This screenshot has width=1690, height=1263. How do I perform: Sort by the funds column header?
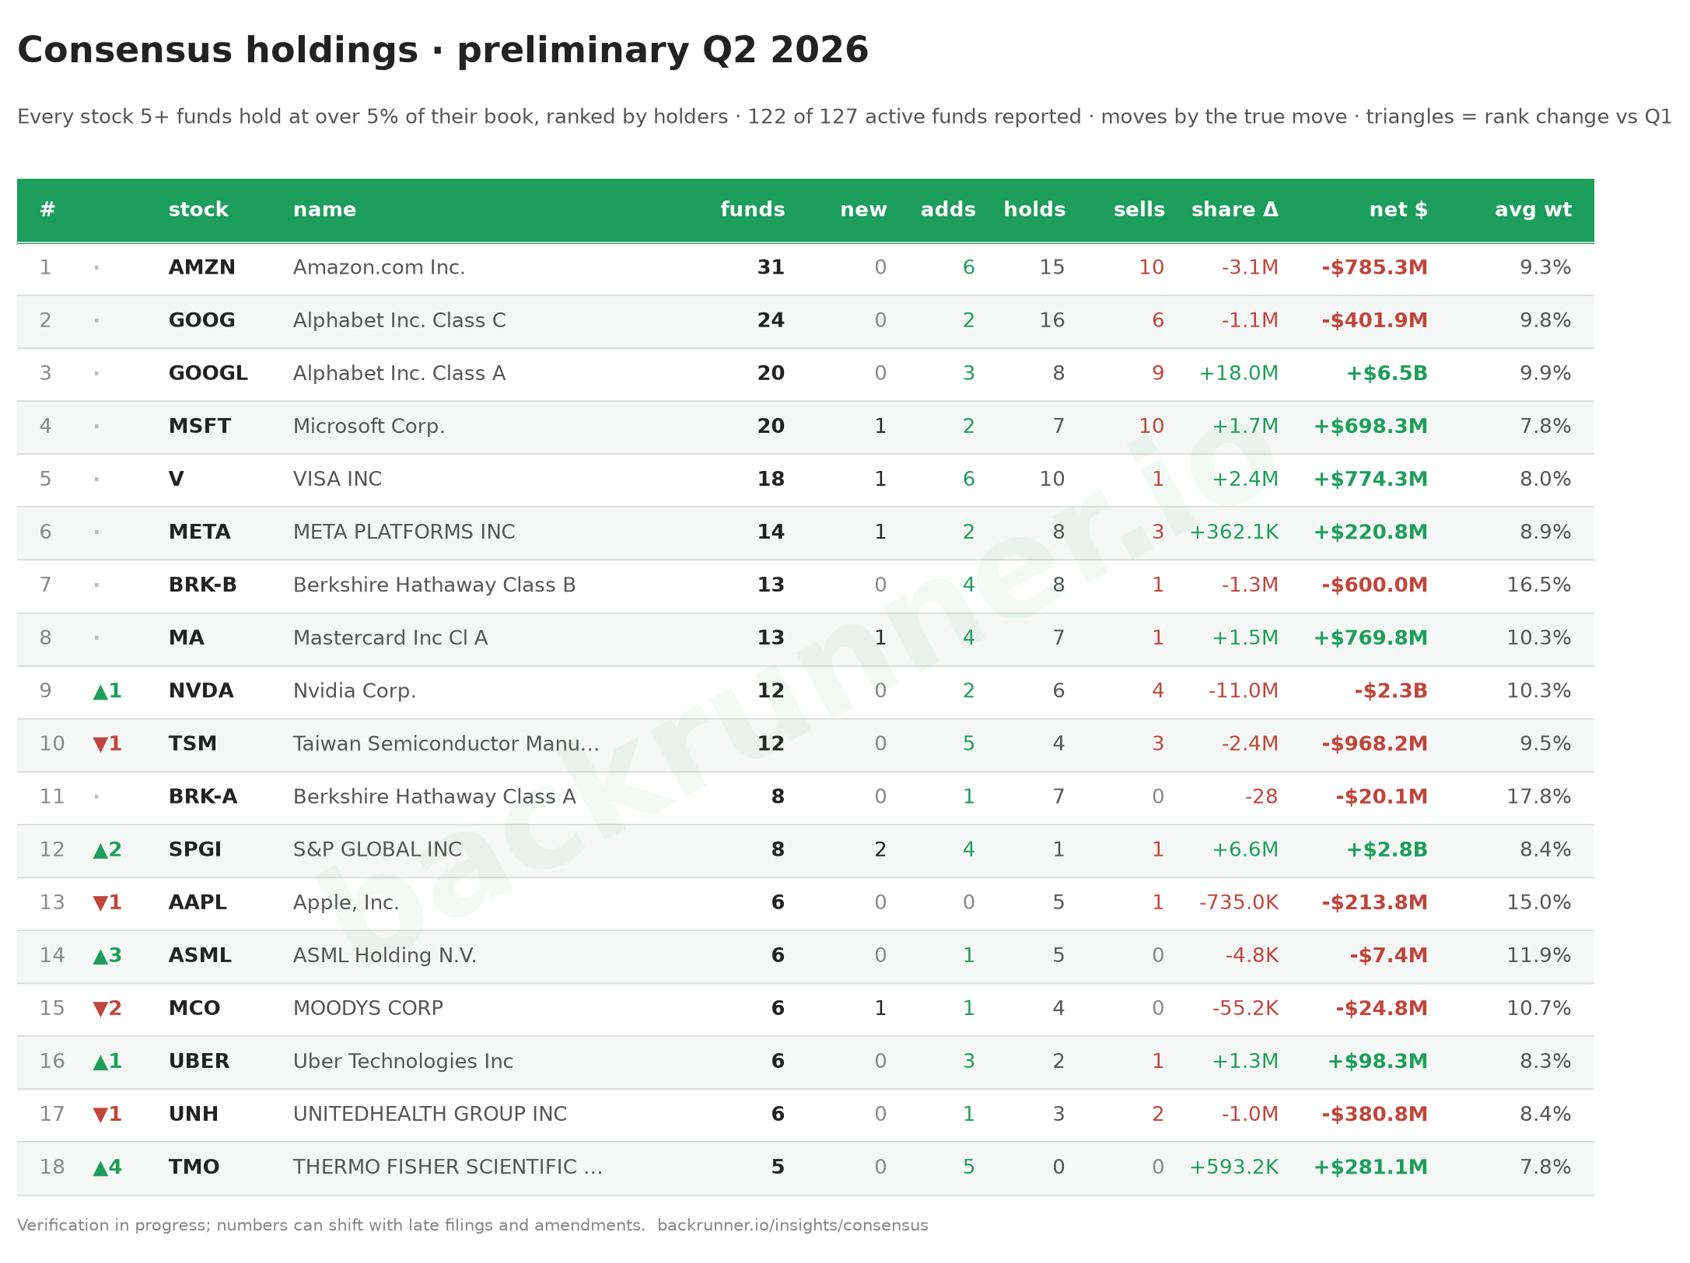tap(752, 210)
